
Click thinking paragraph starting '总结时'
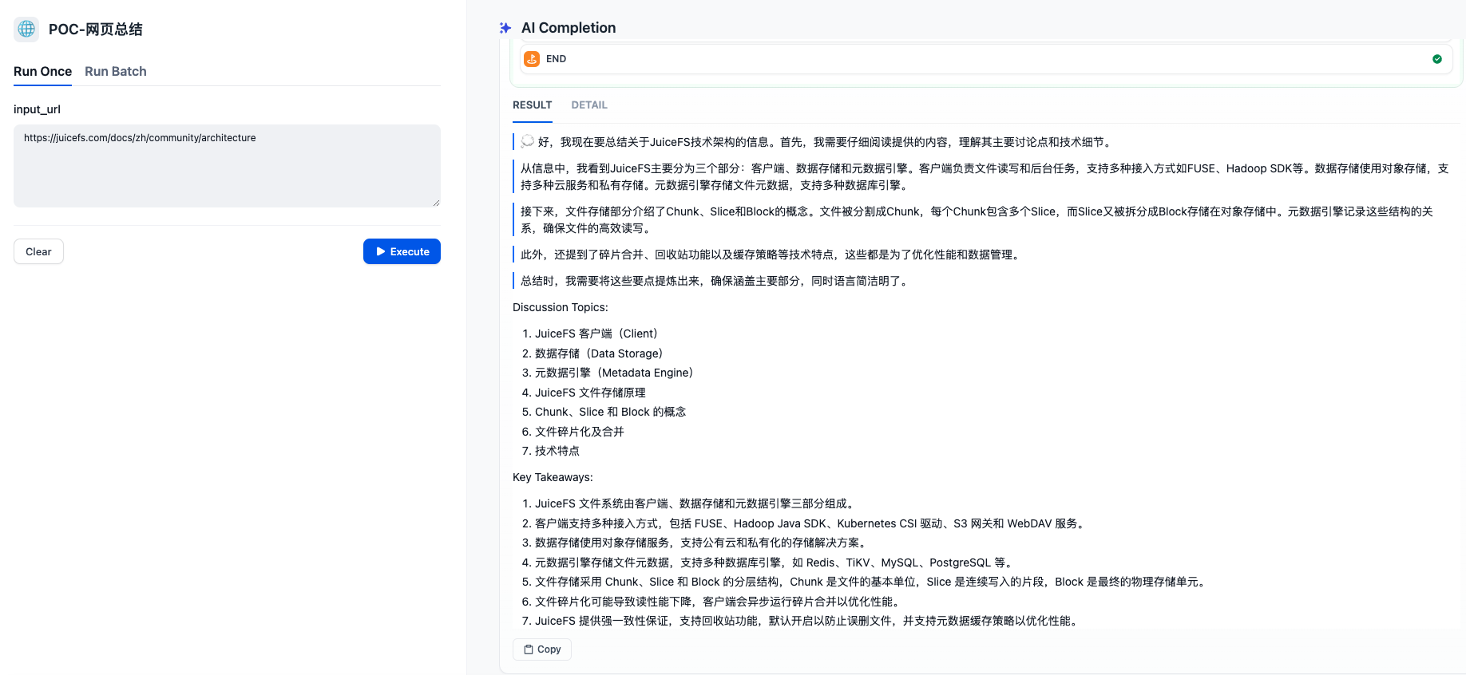point(716,281)
